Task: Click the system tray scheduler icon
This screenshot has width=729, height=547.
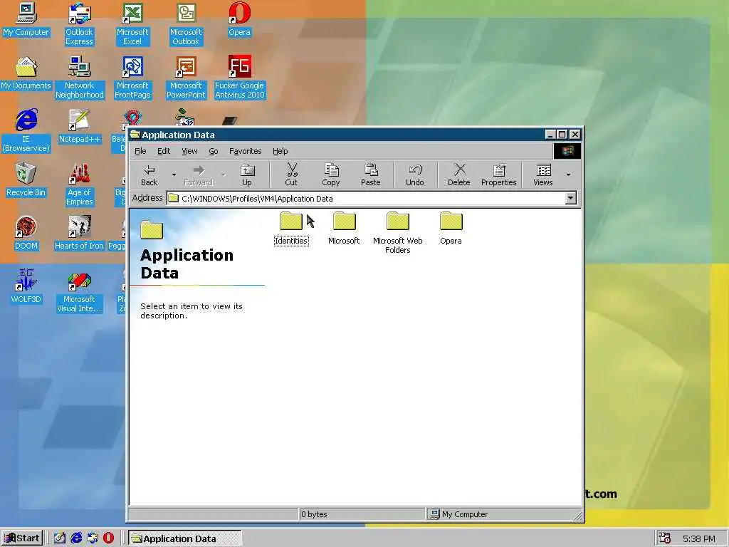Action: click(x=665, y=538)
